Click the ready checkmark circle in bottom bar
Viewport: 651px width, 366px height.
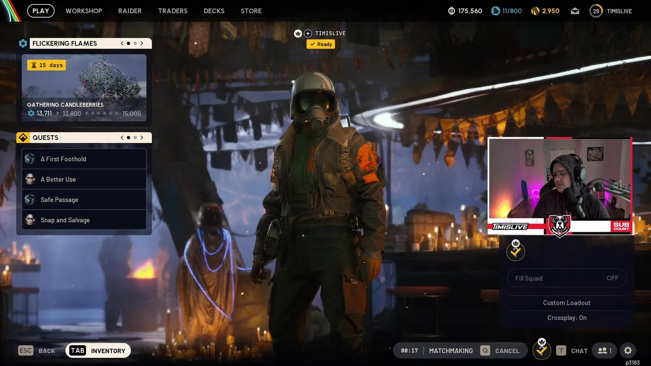click(x=542, y=350)
